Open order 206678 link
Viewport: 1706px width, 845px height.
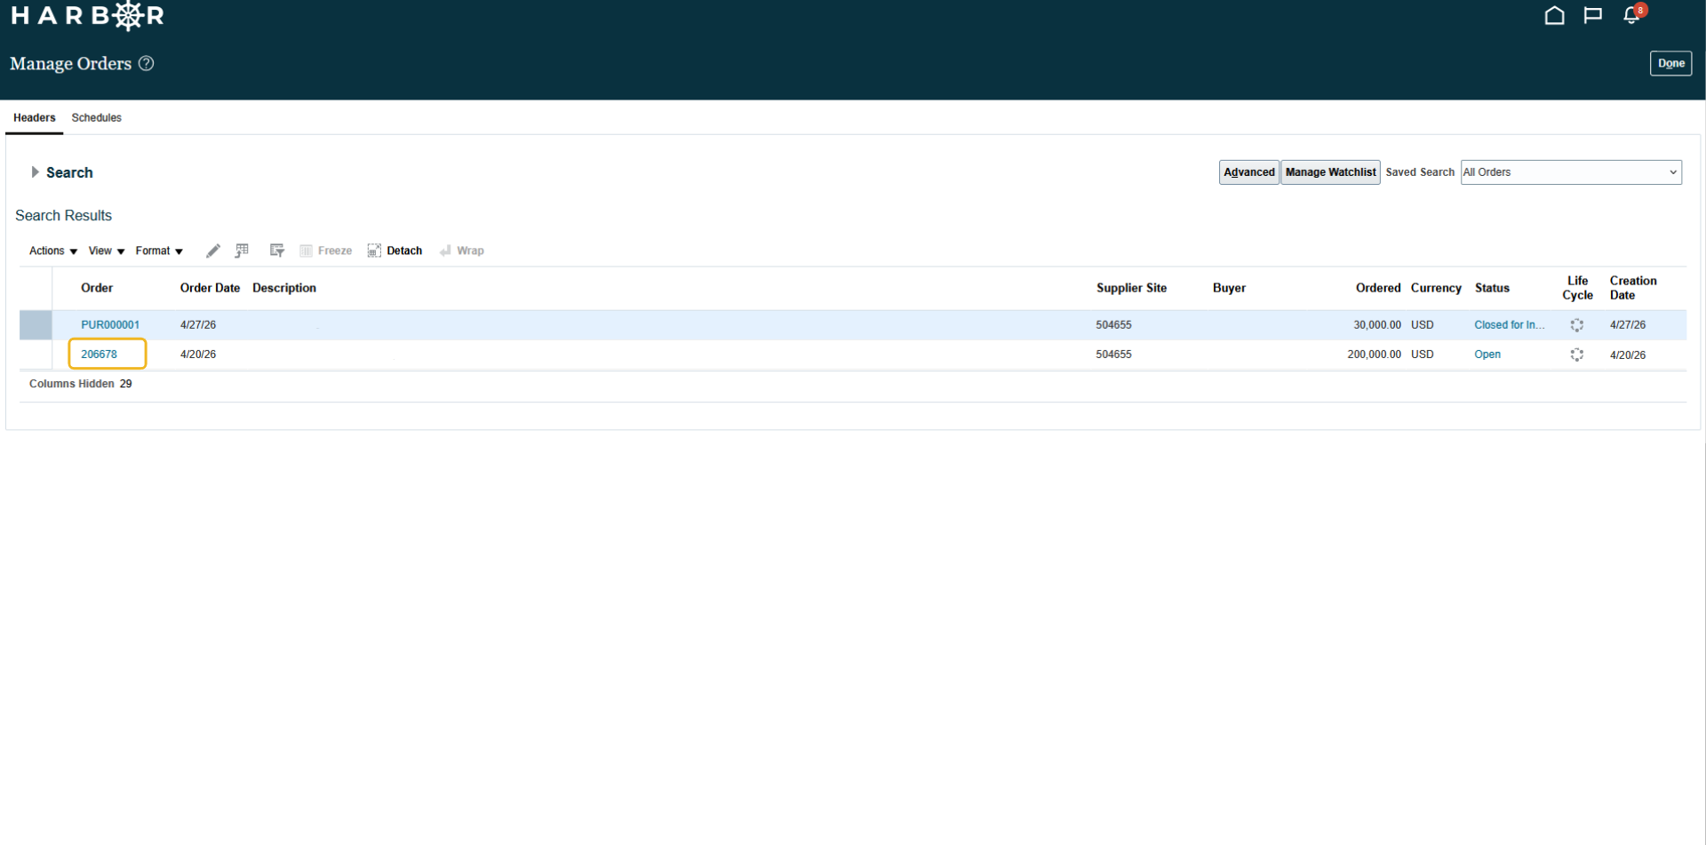(x=100, y=355)
